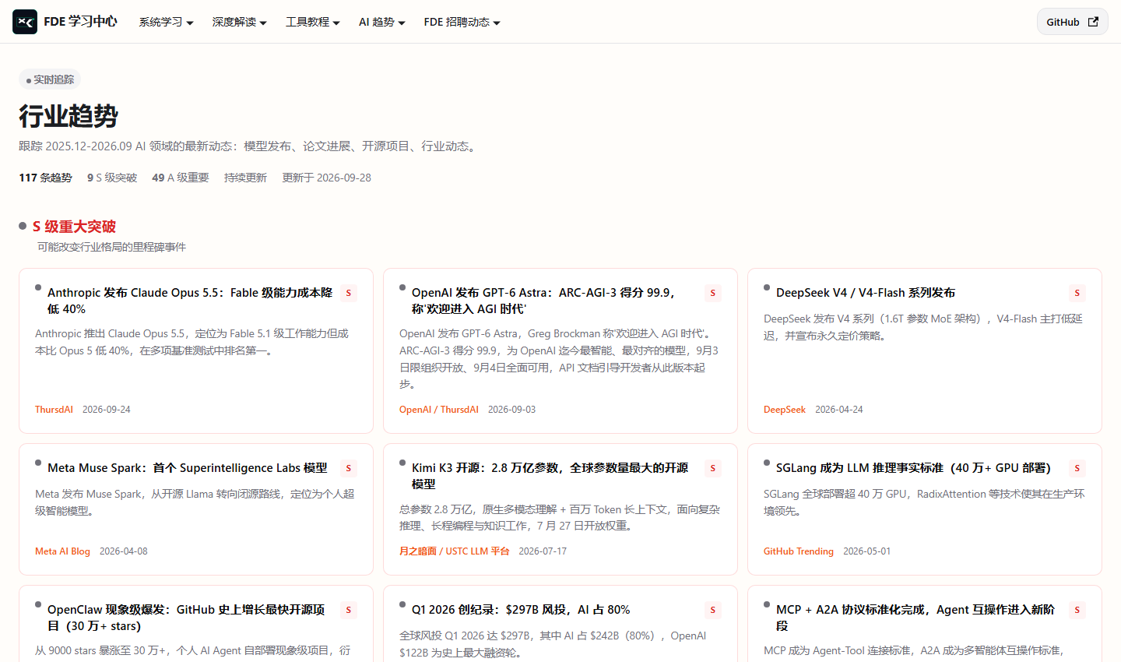Open the Q1 2026 创纪录 card title
This screenshot has width=1121, height=662.
click(521, 610)
